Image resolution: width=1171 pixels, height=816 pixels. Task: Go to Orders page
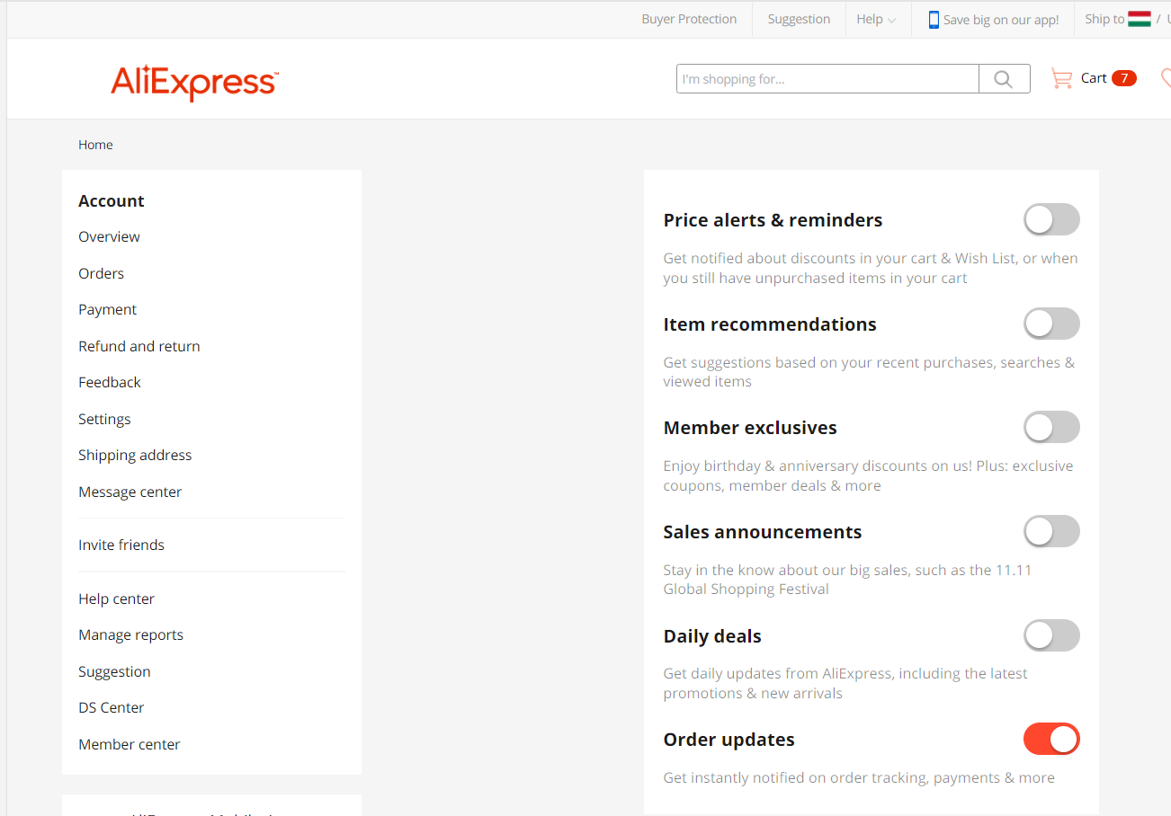coord(101,273)
